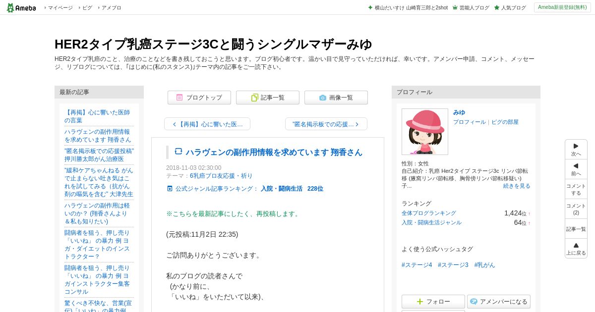
Task: Open 人気ブログ link
Action: pos(510,8)
